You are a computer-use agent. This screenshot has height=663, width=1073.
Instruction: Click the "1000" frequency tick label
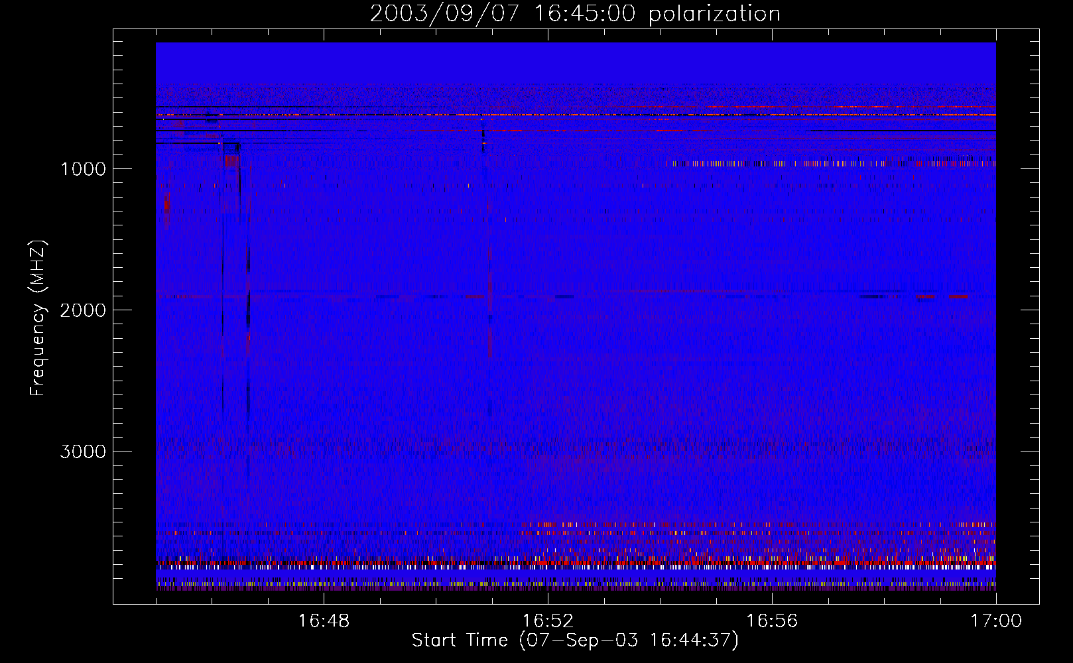point(83,169)
